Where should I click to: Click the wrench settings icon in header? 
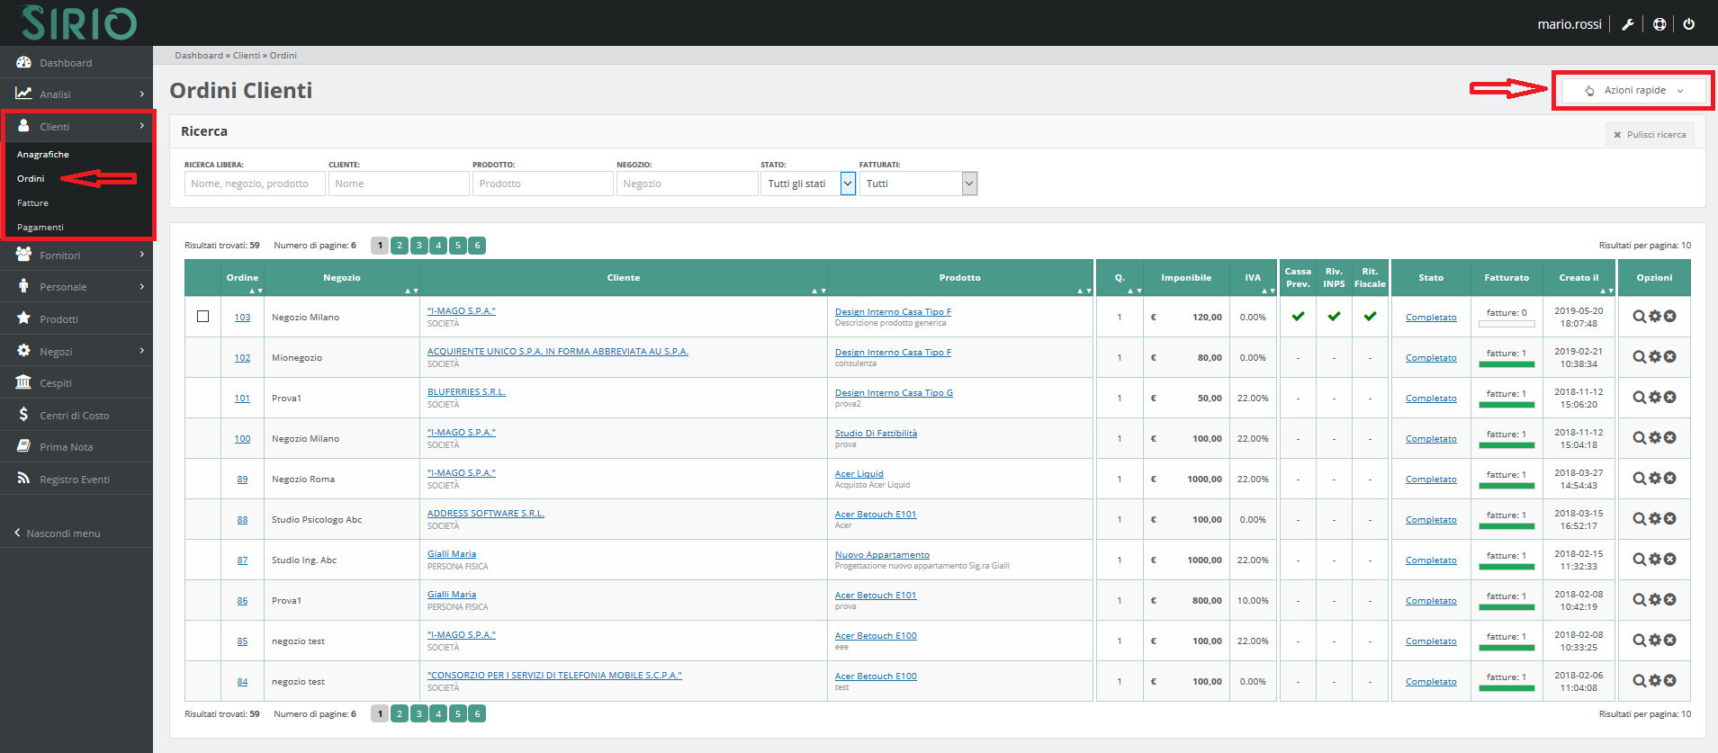(x=1627, y=24)
